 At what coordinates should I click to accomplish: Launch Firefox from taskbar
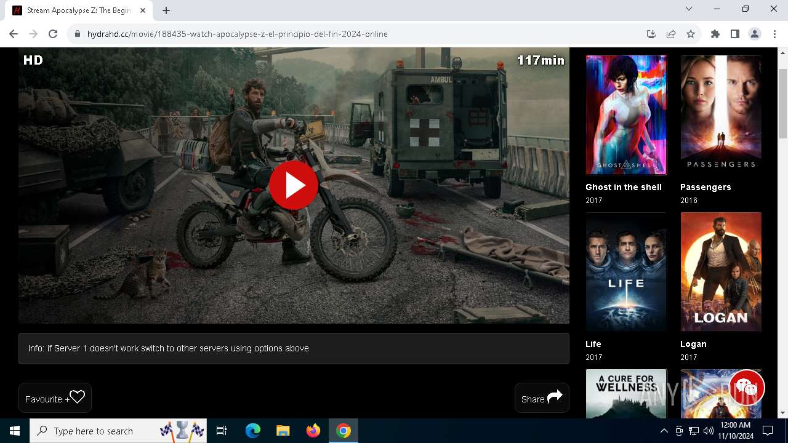[x=313, y=431]
